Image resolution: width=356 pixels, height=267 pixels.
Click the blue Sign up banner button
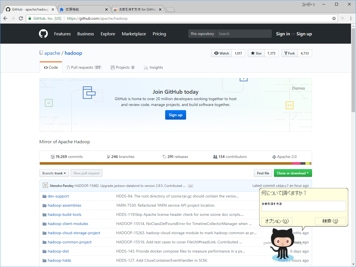[175, 115]
